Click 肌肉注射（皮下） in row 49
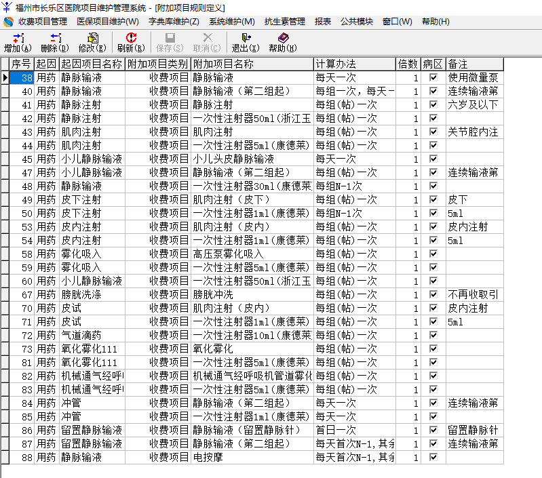The height and width of the screenshot is (478, 542). (252, 199)
